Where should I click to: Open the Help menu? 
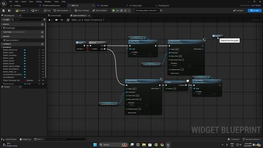pos(63,2)
